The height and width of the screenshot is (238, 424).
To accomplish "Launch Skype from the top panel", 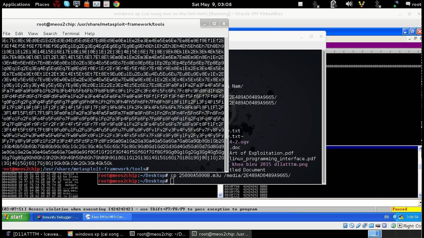I will click(67, 4).
